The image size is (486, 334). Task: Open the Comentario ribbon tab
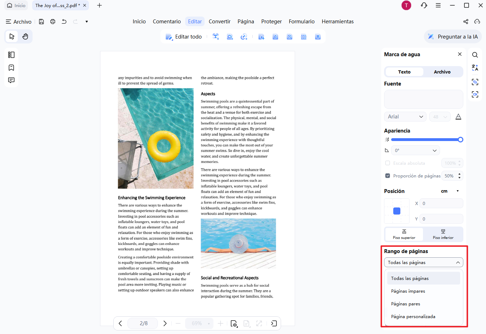[167, 22]
